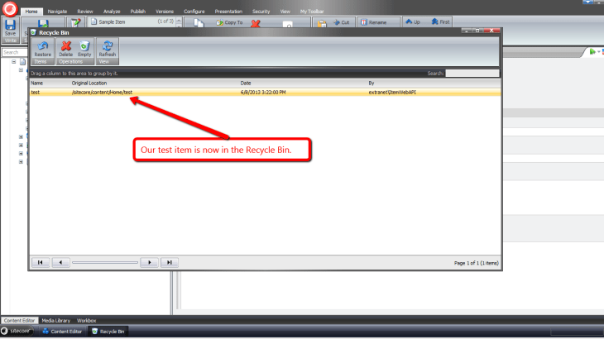
Task: Refresh the Recycle Bin view
Action: coord(108,48)
